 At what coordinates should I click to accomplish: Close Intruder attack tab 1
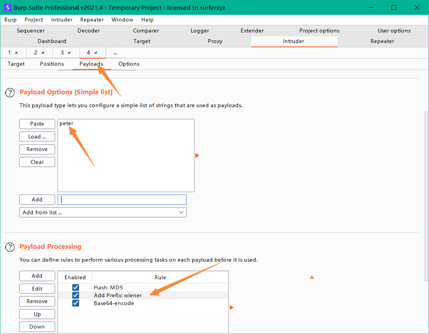pos(16,53)
